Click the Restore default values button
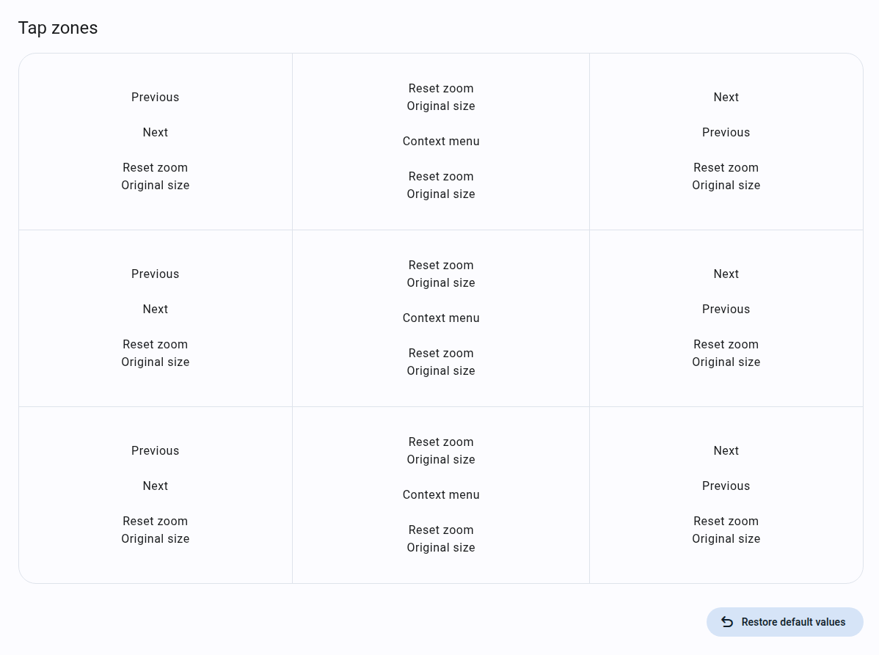Viewport: 879px width, 655px height. (x=785, y=622)
